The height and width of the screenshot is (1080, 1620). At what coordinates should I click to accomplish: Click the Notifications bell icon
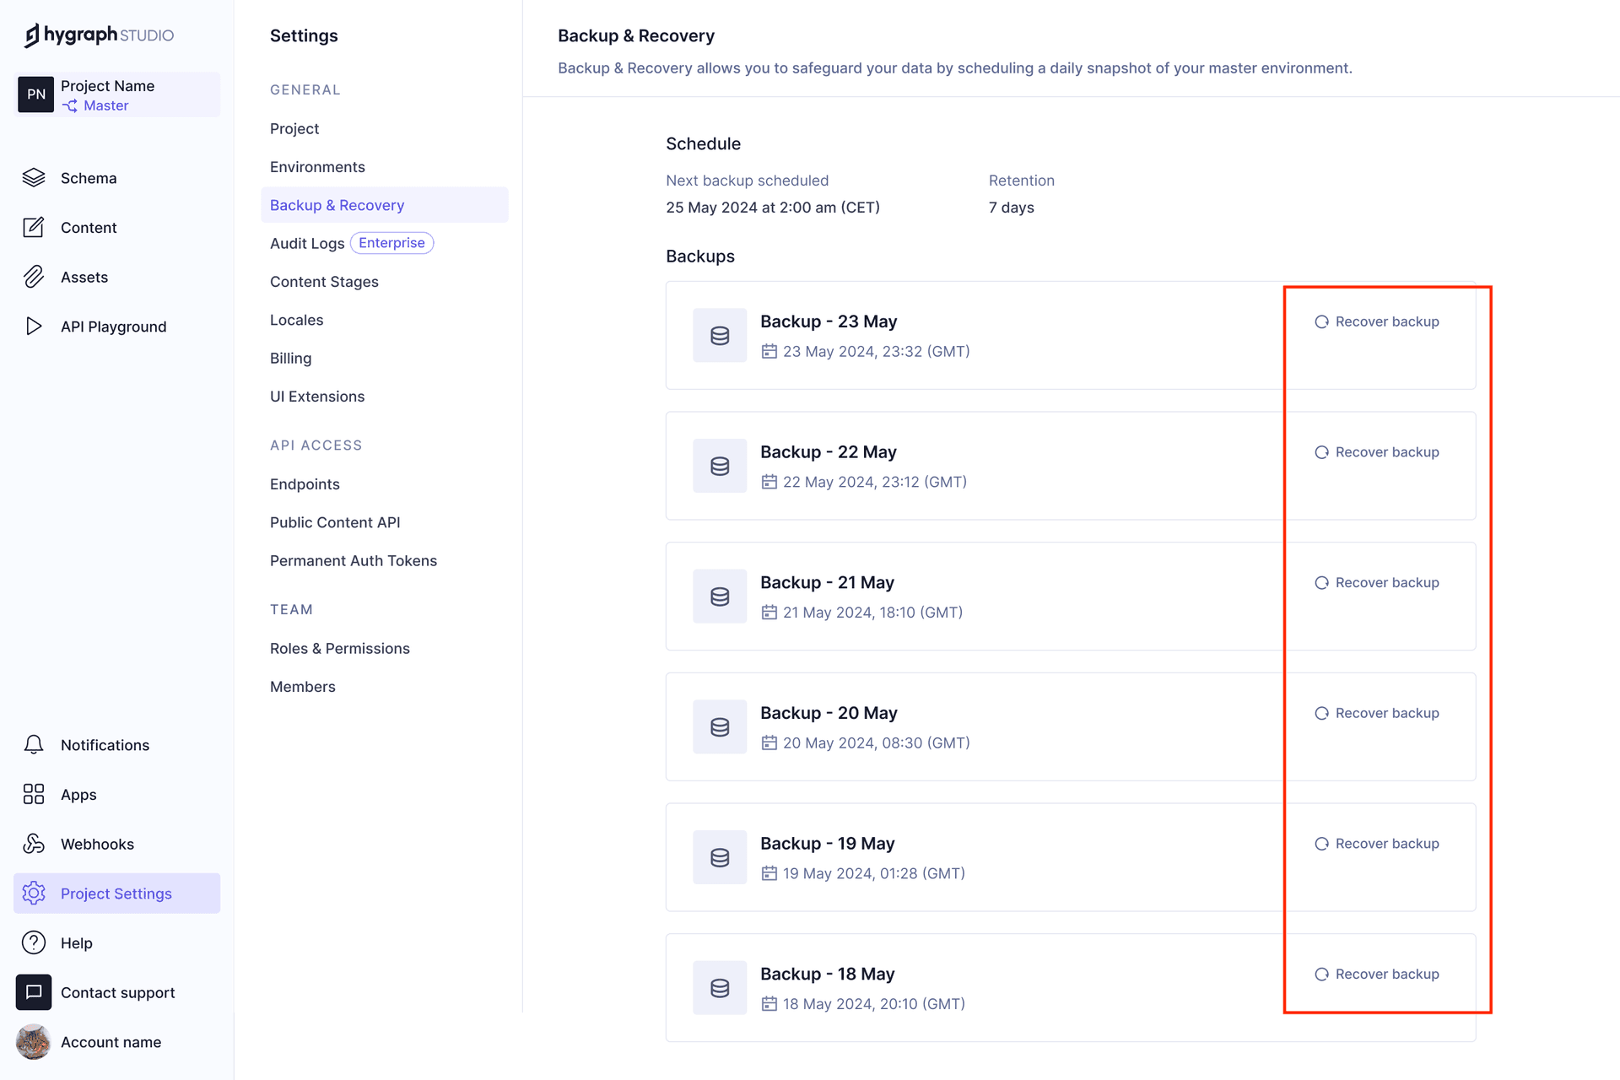pos(34,745)
